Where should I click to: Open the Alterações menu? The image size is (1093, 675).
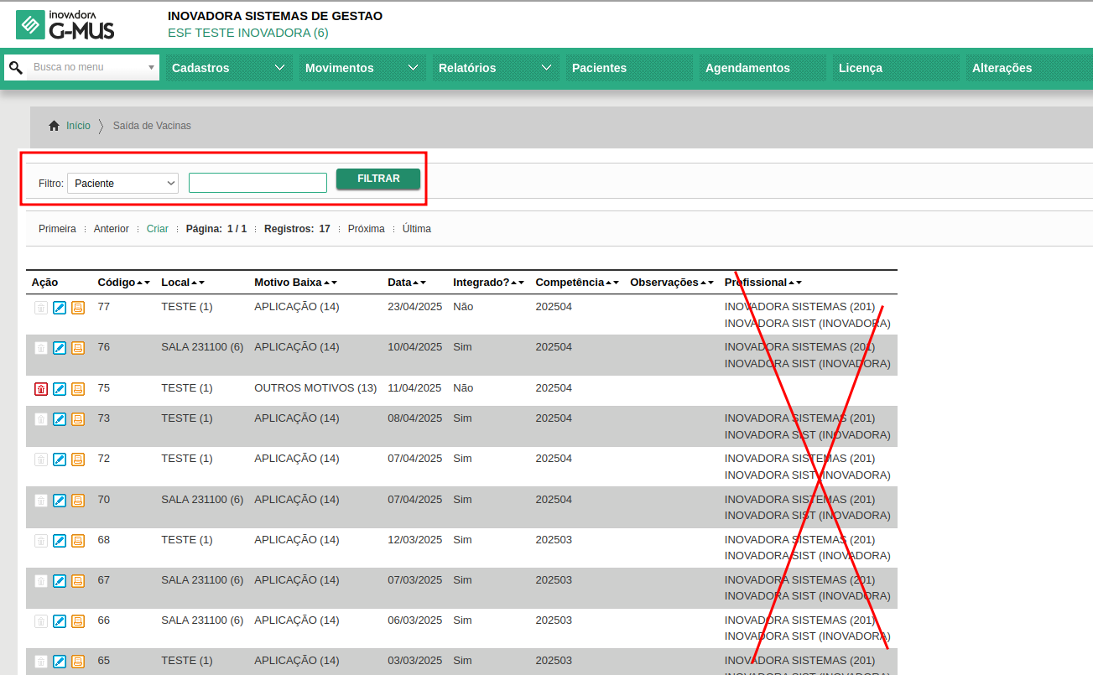pos(1029,68)
